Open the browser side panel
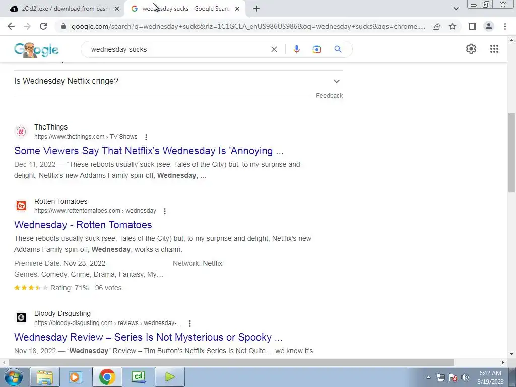 (x=473, y=26)
